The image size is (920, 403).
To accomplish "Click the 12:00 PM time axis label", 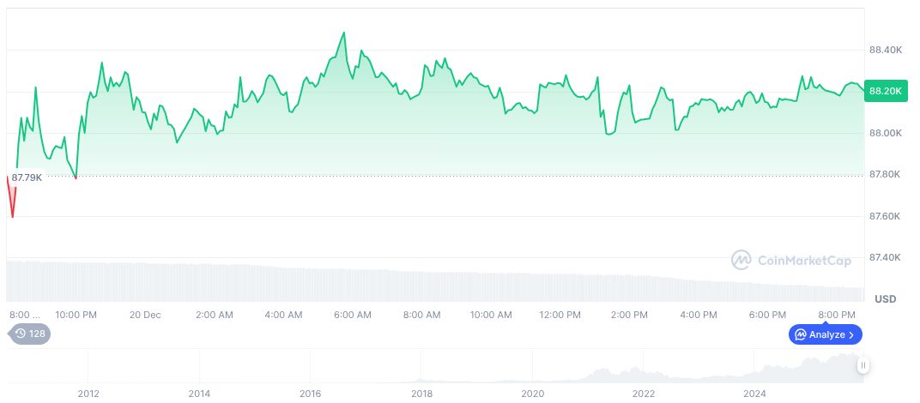I will tap(560, 315).
